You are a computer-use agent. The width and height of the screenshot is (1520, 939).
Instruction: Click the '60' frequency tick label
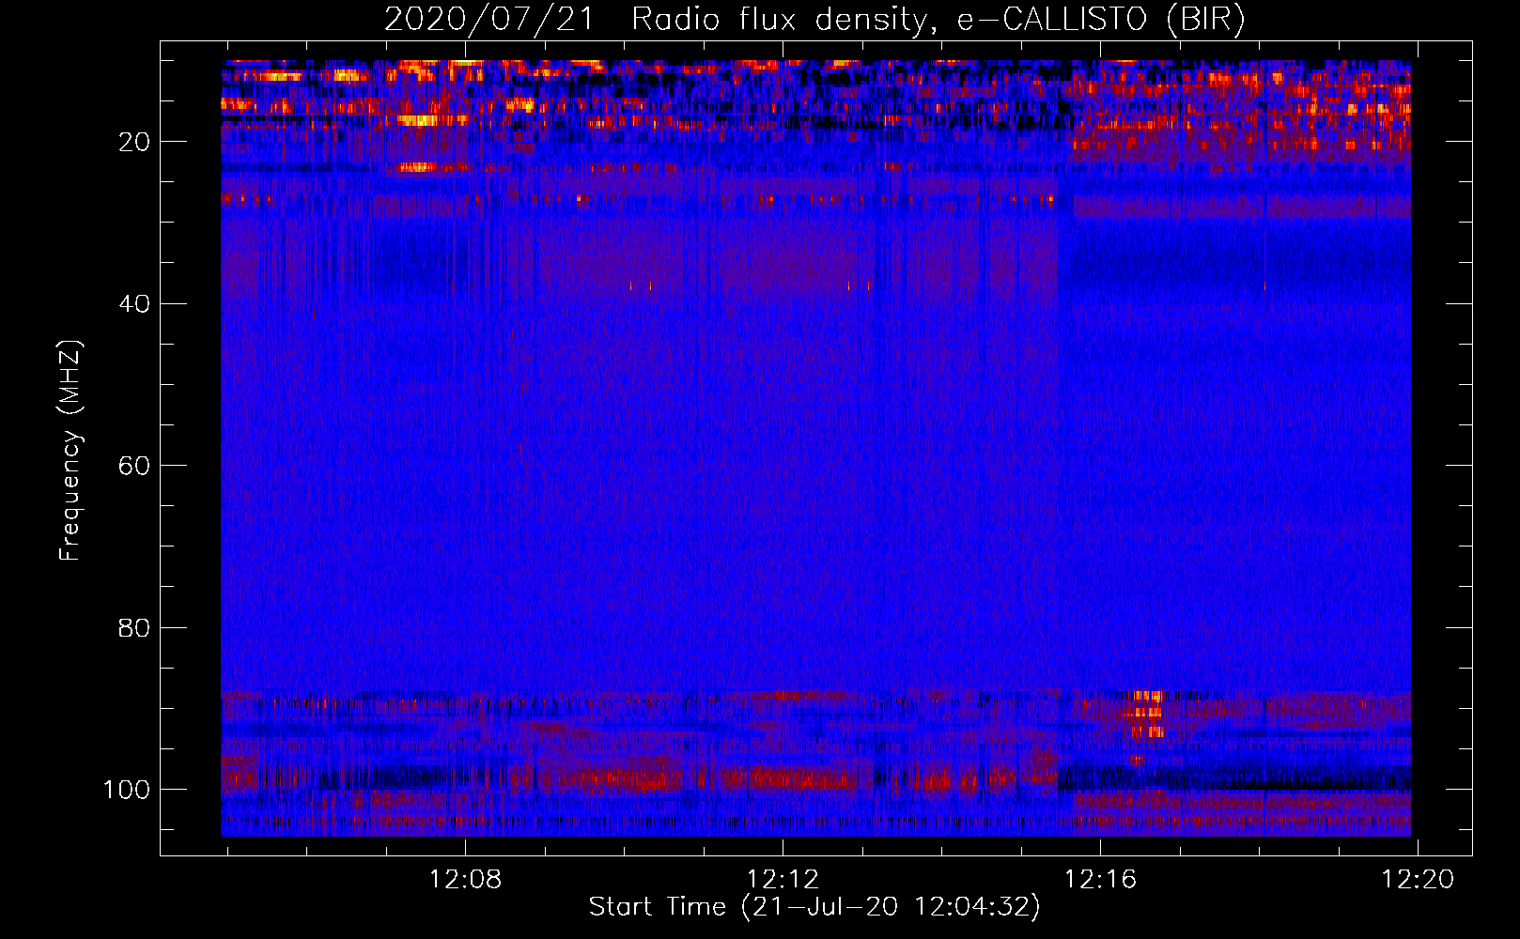134,466
